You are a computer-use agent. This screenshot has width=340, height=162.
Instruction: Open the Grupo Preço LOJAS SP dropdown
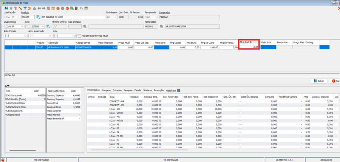(22, 27)
